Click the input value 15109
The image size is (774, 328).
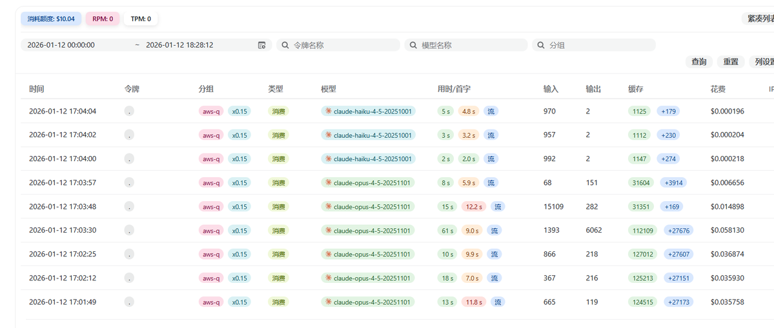[x=553, y=206]
